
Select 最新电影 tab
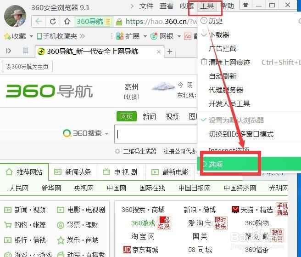(x=170, y=172)
